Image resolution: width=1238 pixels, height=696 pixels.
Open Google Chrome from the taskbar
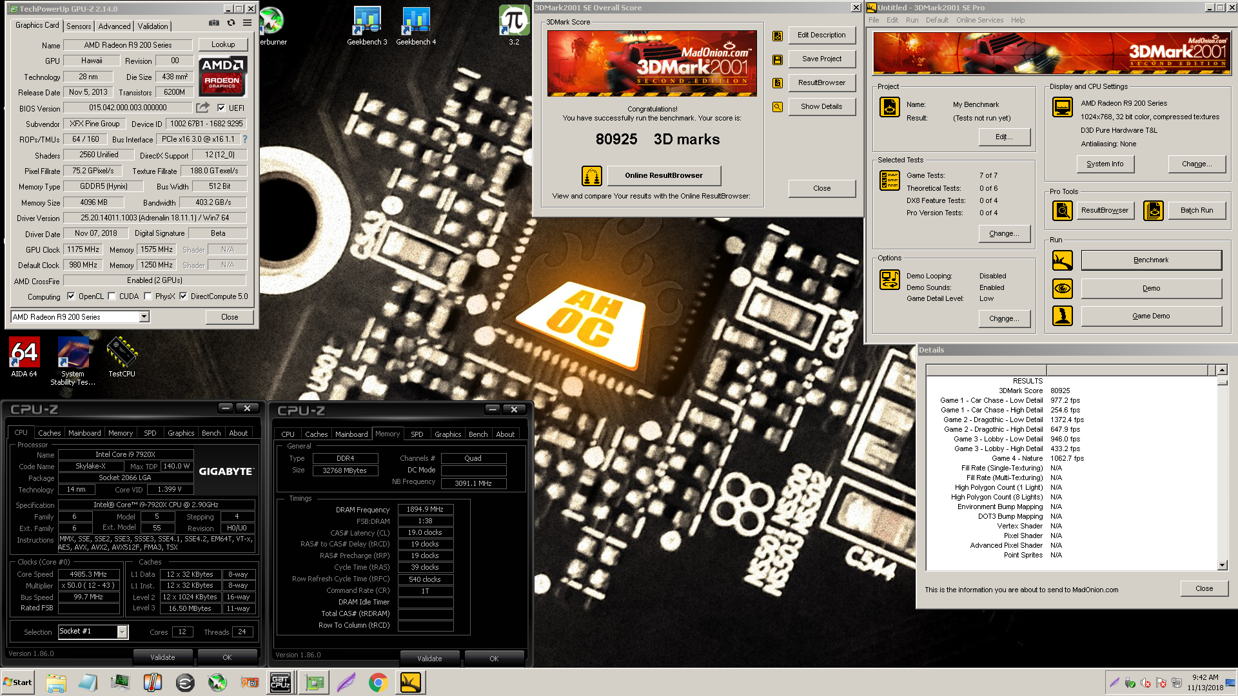click(x=378, y=682)
